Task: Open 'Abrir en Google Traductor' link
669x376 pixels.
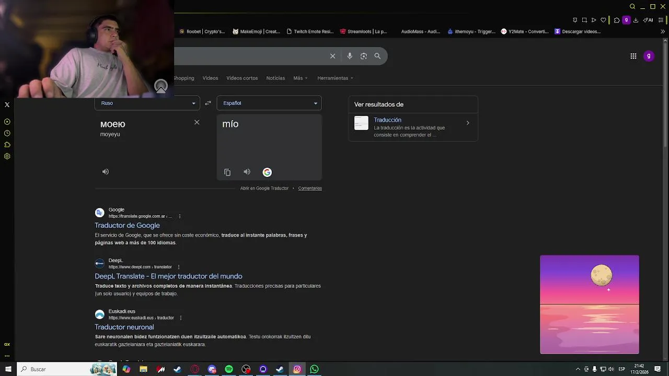Action: coord(264,188)
